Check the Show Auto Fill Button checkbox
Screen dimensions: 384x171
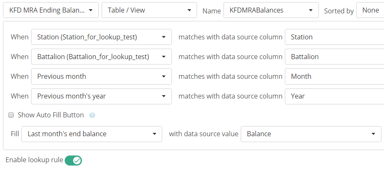(11, 115)
